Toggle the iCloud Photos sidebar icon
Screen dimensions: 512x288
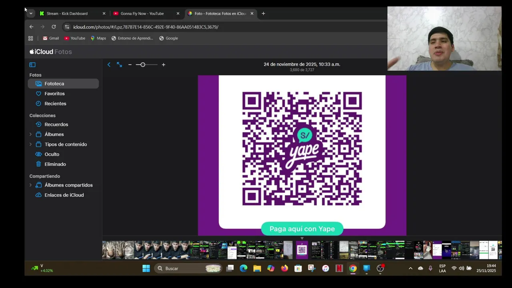click(32, 65)
